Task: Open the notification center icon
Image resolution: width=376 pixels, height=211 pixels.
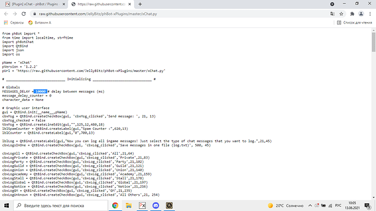Action: coord(367,206)
